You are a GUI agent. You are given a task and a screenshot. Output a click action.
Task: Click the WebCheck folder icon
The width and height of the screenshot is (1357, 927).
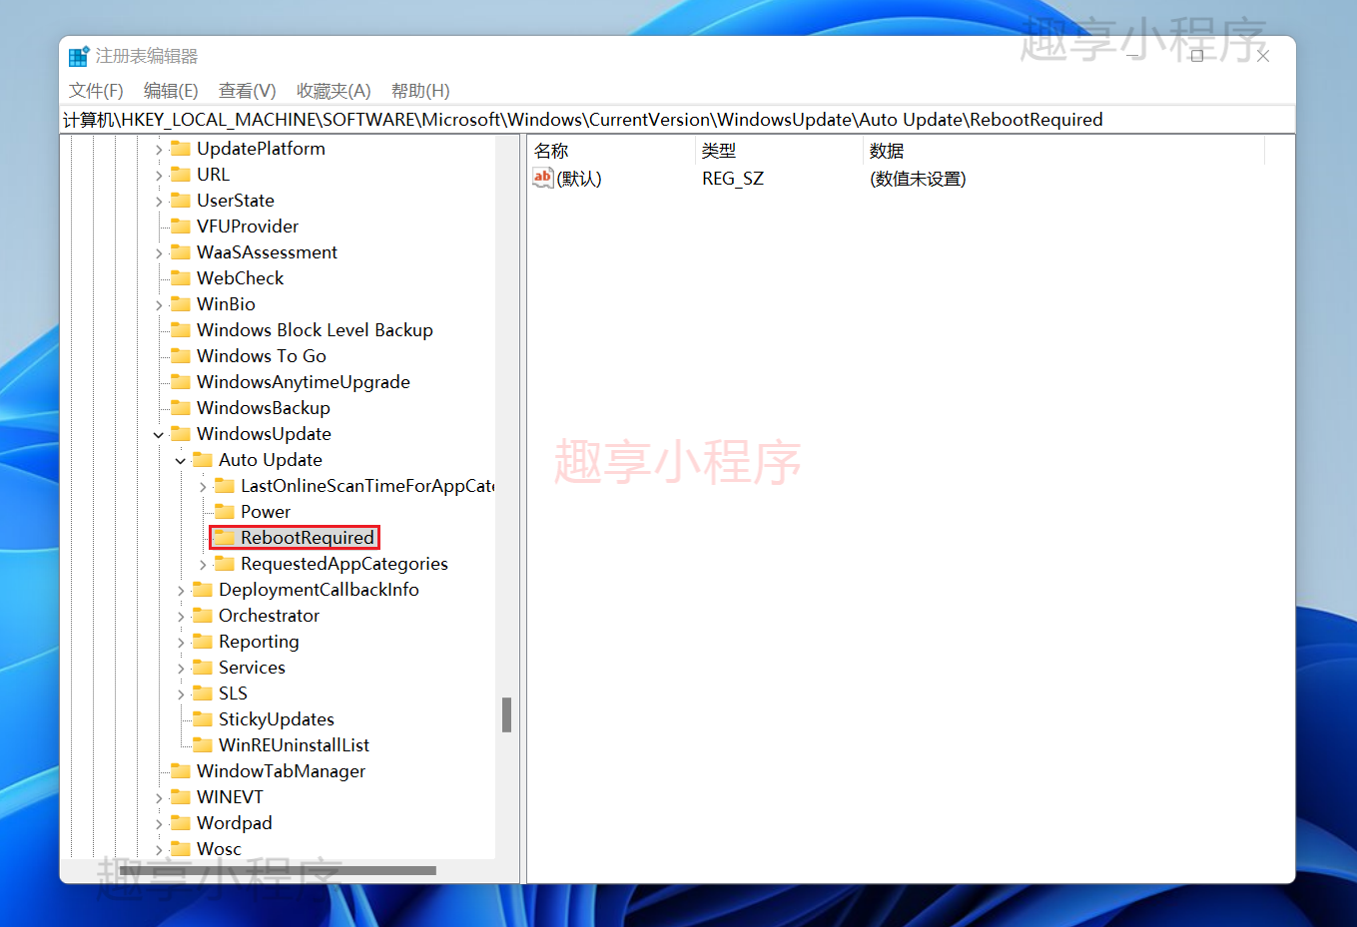click(181, 277)
